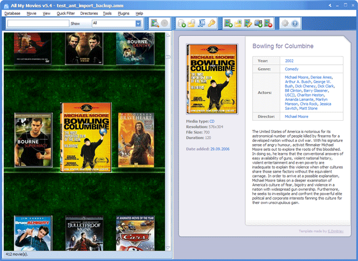Click the 412 movie(s) status bar text
Image resolution: width=358 pixels, height=261 pixels.
point(17,254)
